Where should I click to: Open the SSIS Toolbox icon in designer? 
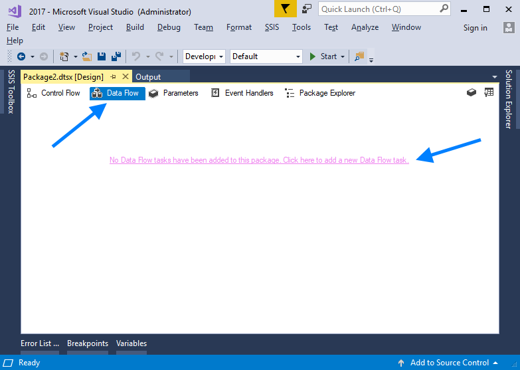[x=472, y=93]
